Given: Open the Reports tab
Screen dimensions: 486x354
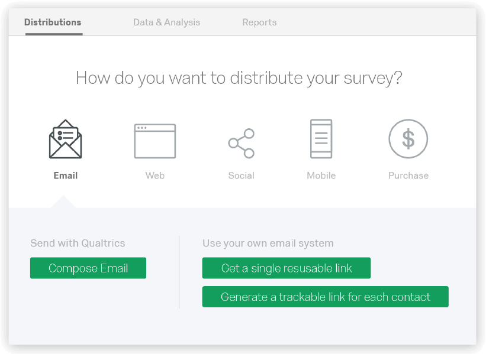Looking at the screenshot, I should 259,22.
